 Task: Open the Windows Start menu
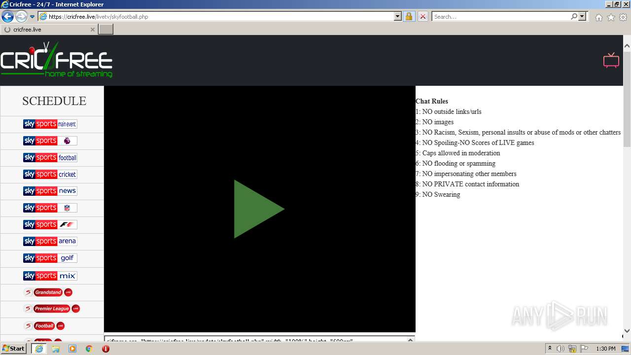pyautogui.click(x=14, y=349)
